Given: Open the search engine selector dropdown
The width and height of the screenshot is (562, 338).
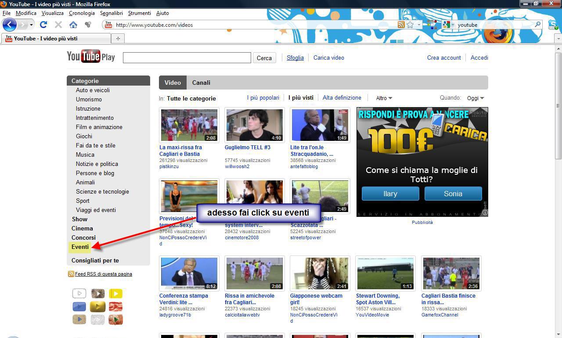Looking at the screenshot, I should click(453, 25).
